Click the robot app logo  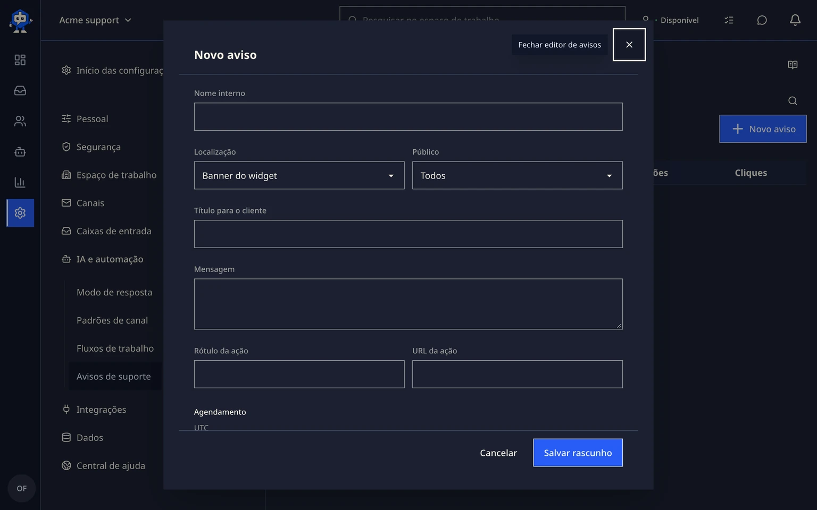click(x=20, y=21)
